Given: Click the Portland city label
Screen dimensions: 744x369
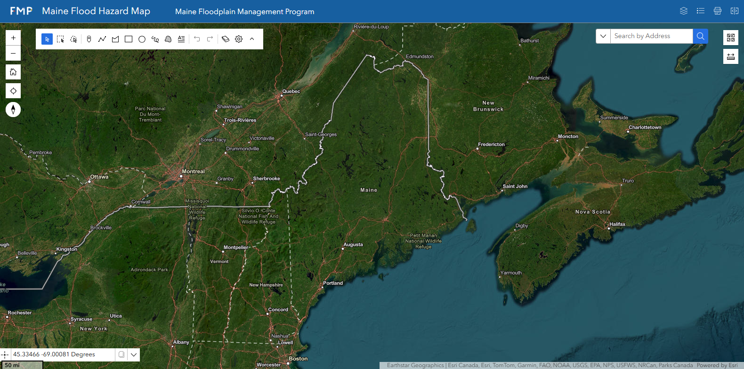Looking at the screenshot, I should tap(333, 283).
